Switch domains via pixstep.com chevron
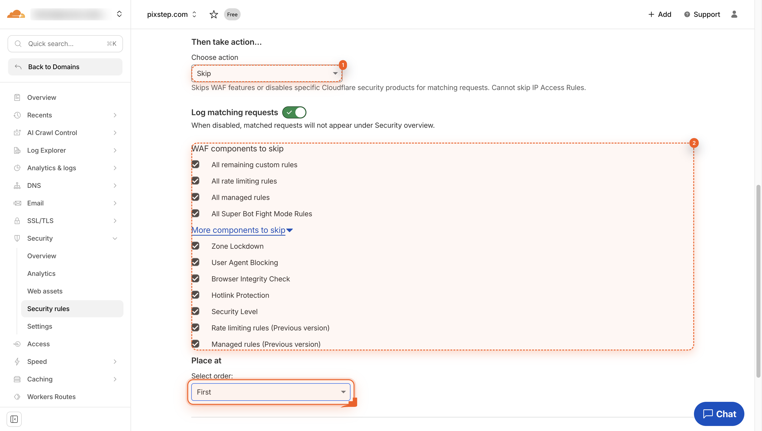Image resolution: width=762 pixels, height=431 pixels. (x=195, y=14)
